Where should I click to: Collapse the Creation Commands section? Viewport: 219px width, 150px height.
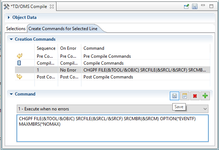[x=11, y=39]
